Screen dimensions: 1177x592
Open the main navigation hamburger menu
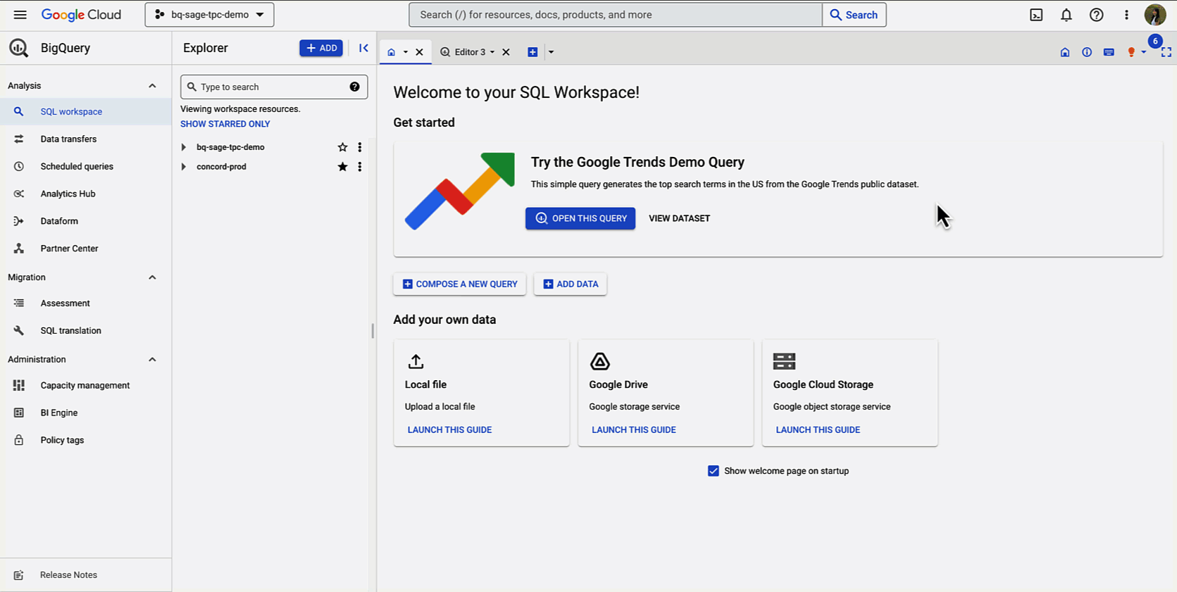coord(20,15)
